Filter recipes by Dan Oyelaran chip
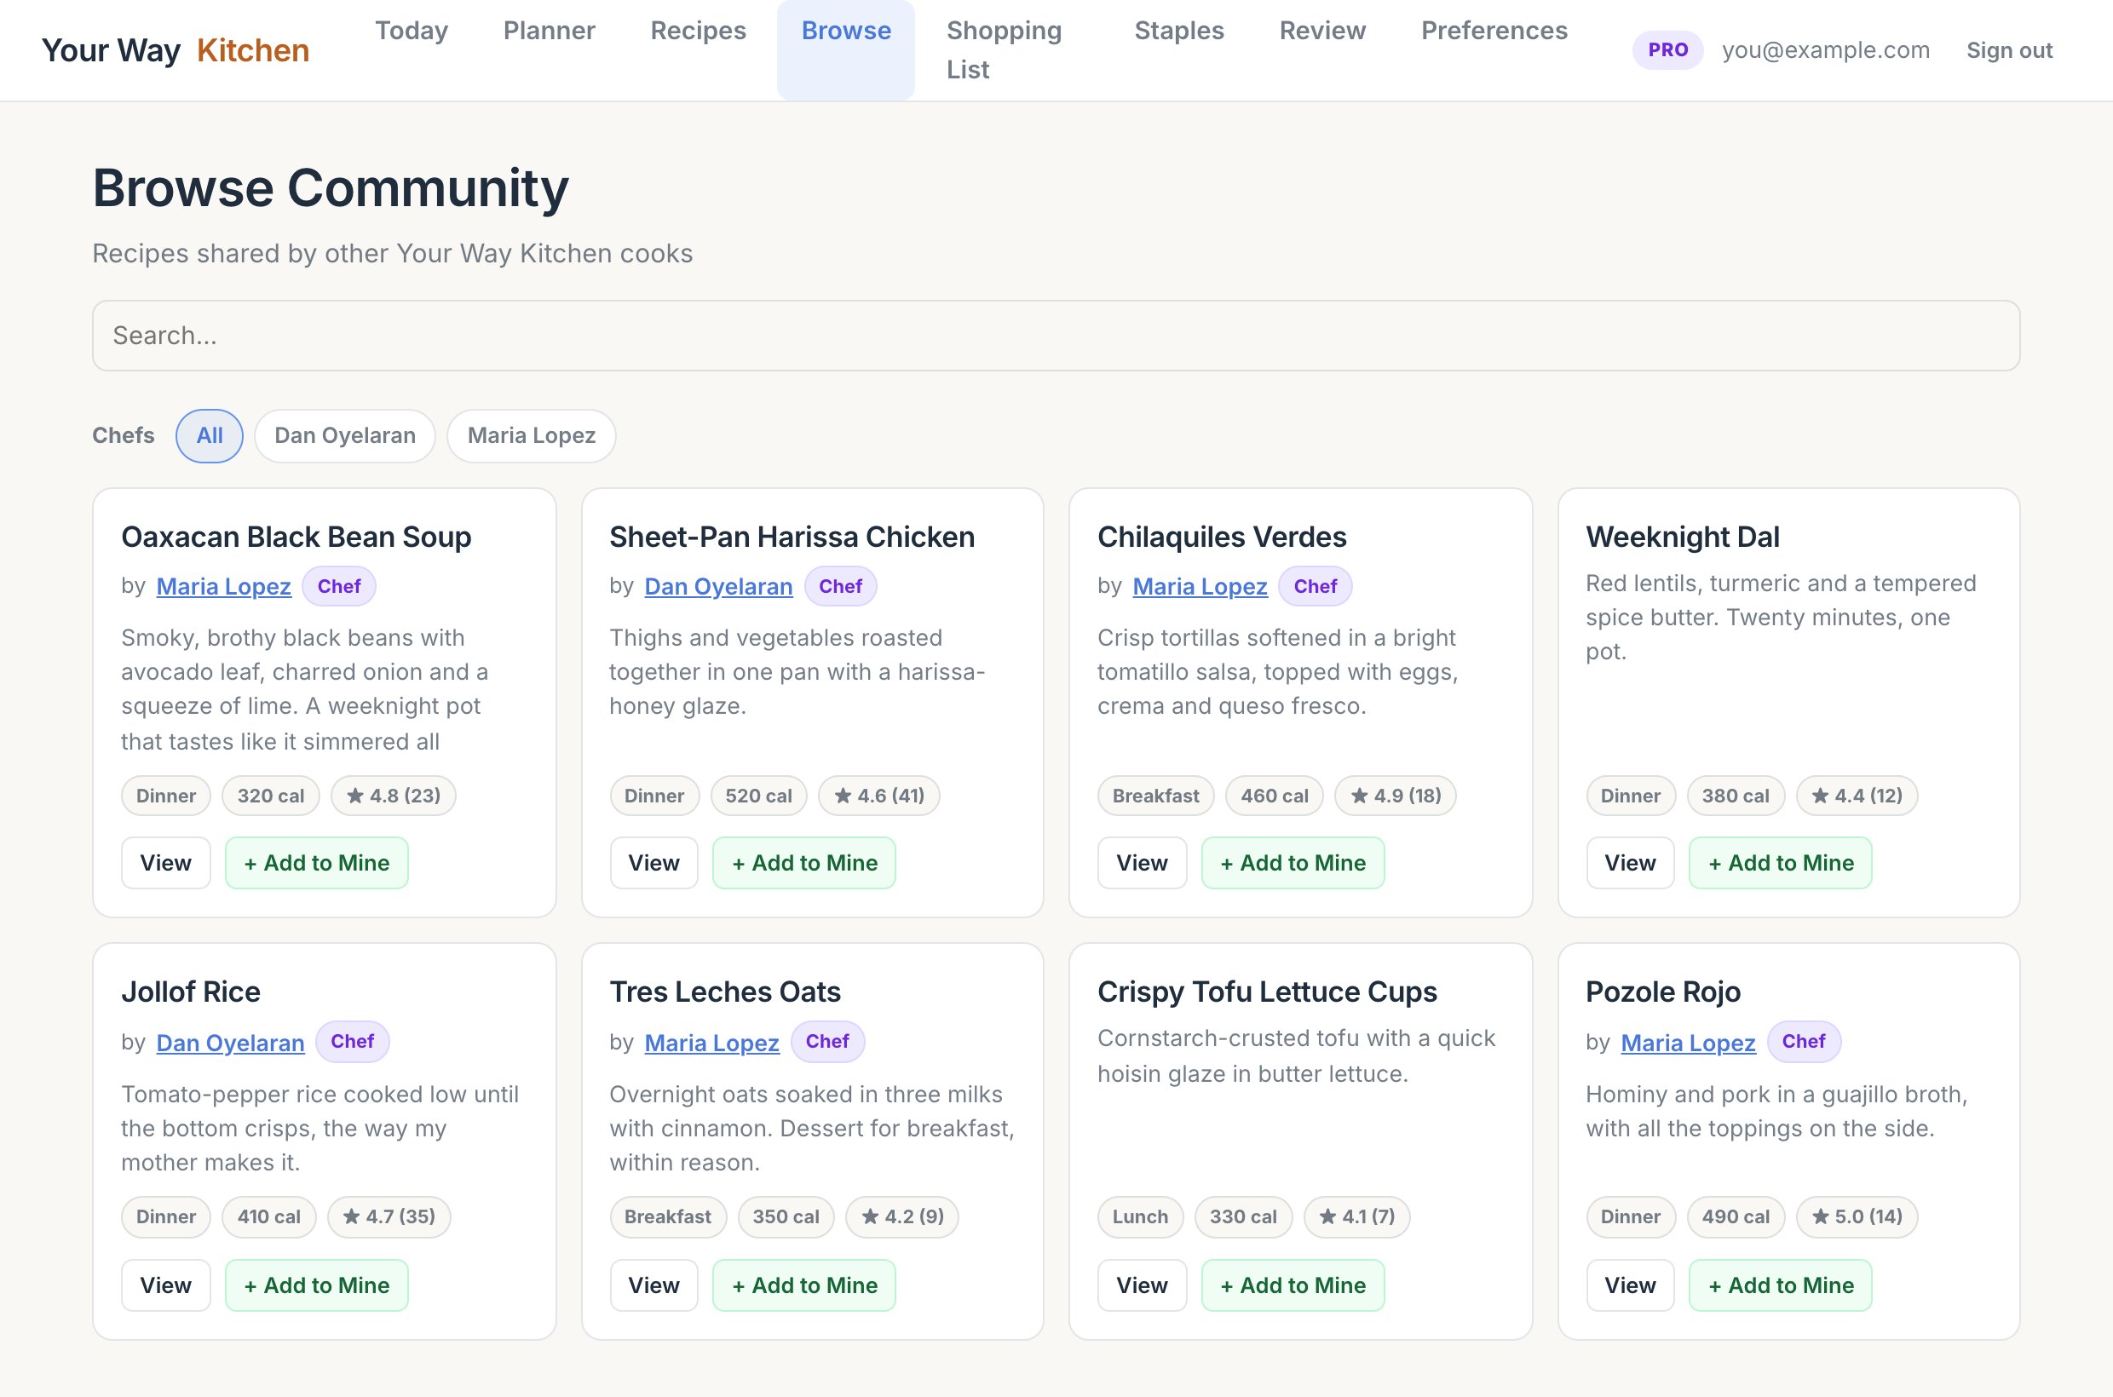2113x1397 pixels. click(345, 435)
